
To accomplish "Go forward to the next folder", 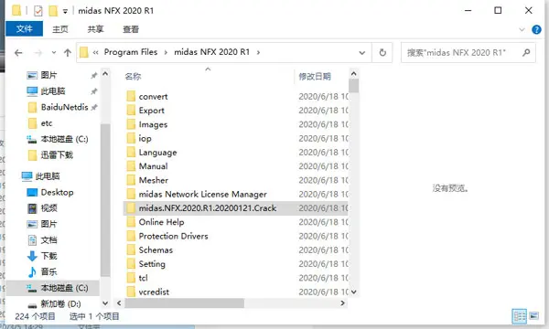I will tap(38, 53).
